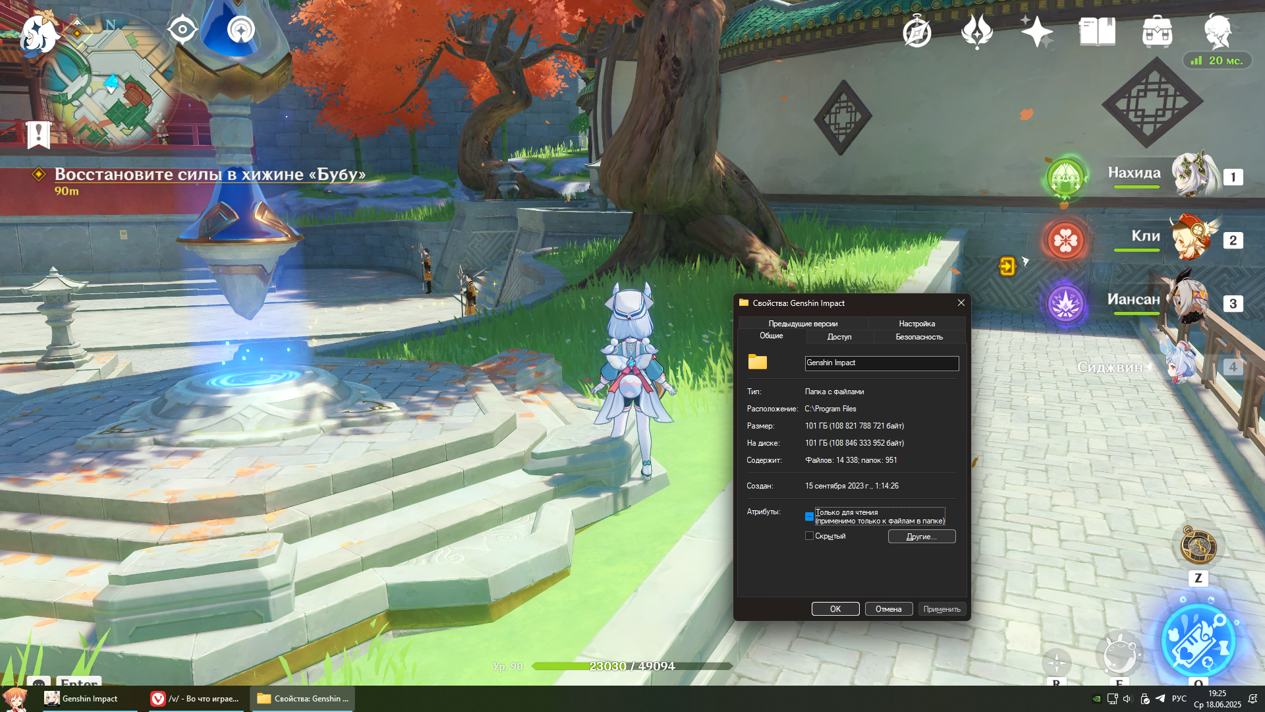Open the Start character avatar taskbar icon
This screenshot has height=712, width=1265.
[14, 699]
